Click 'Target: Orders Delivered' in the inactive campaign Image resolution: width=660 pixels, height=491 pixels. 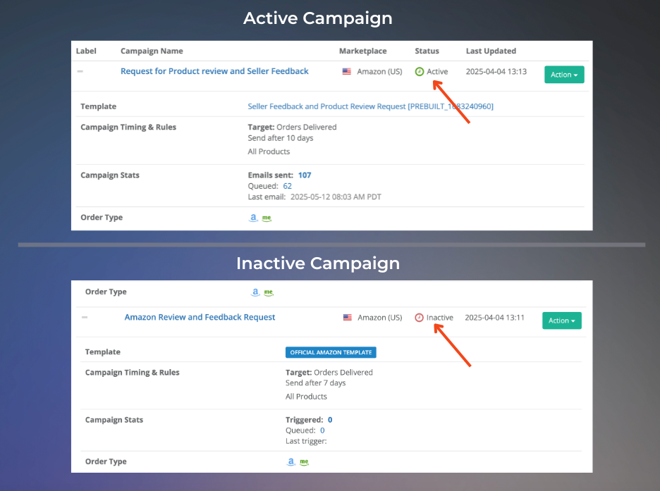coord(329,372)
